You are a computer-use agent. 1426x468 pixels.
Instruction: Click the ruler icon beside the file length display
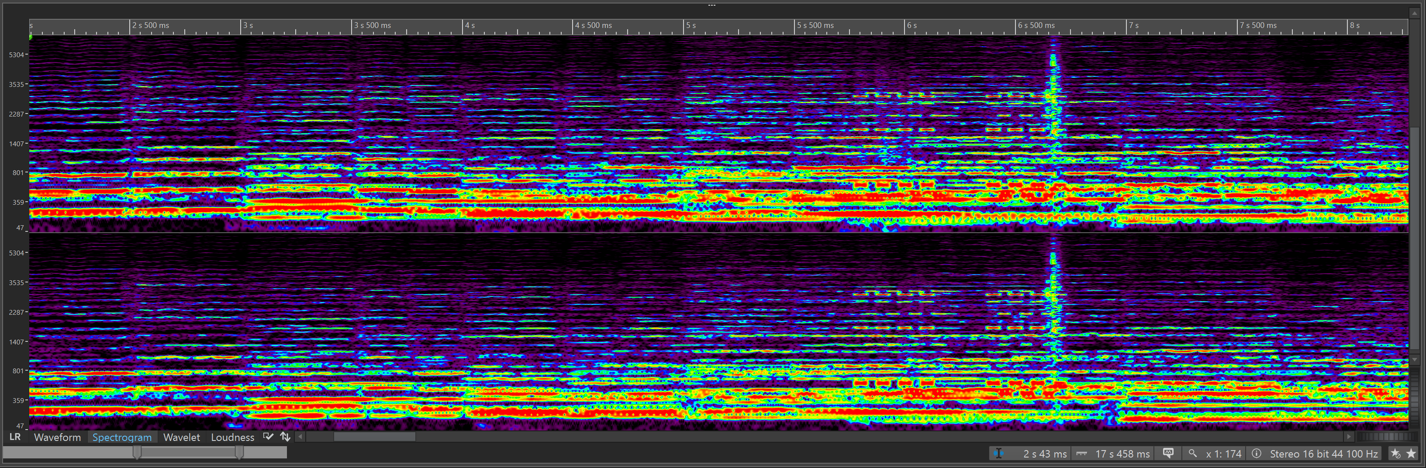(x=1081, y=453)
